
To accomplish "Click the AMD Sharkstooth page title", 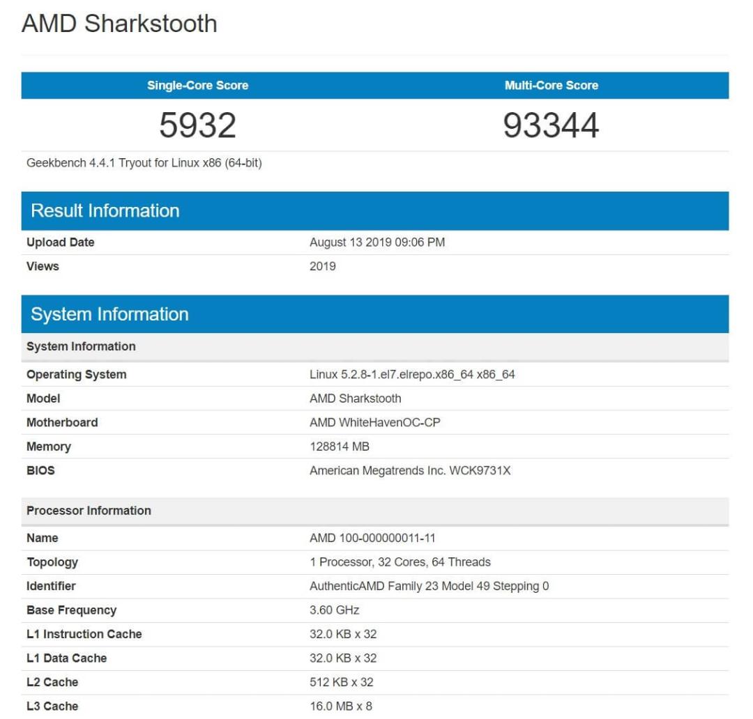I will click(x=119, y=24).
